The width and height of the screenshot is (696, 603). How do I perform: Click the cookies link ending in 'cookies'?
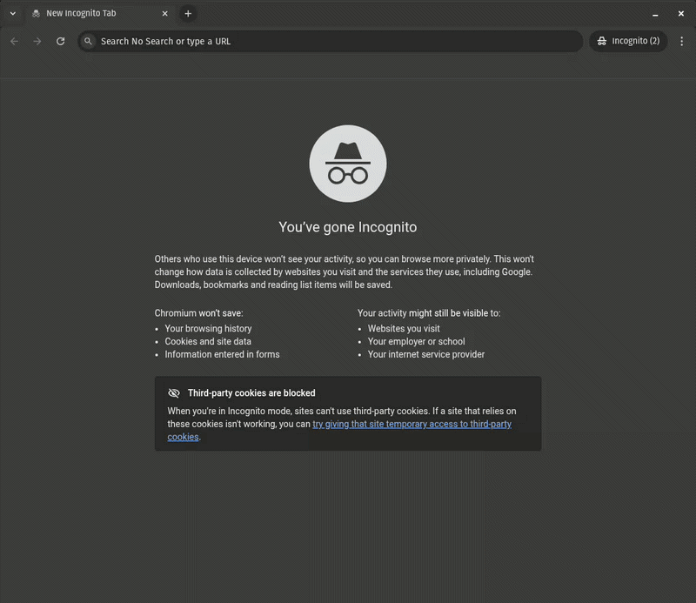pyautogui.click(x=182, y=437)
